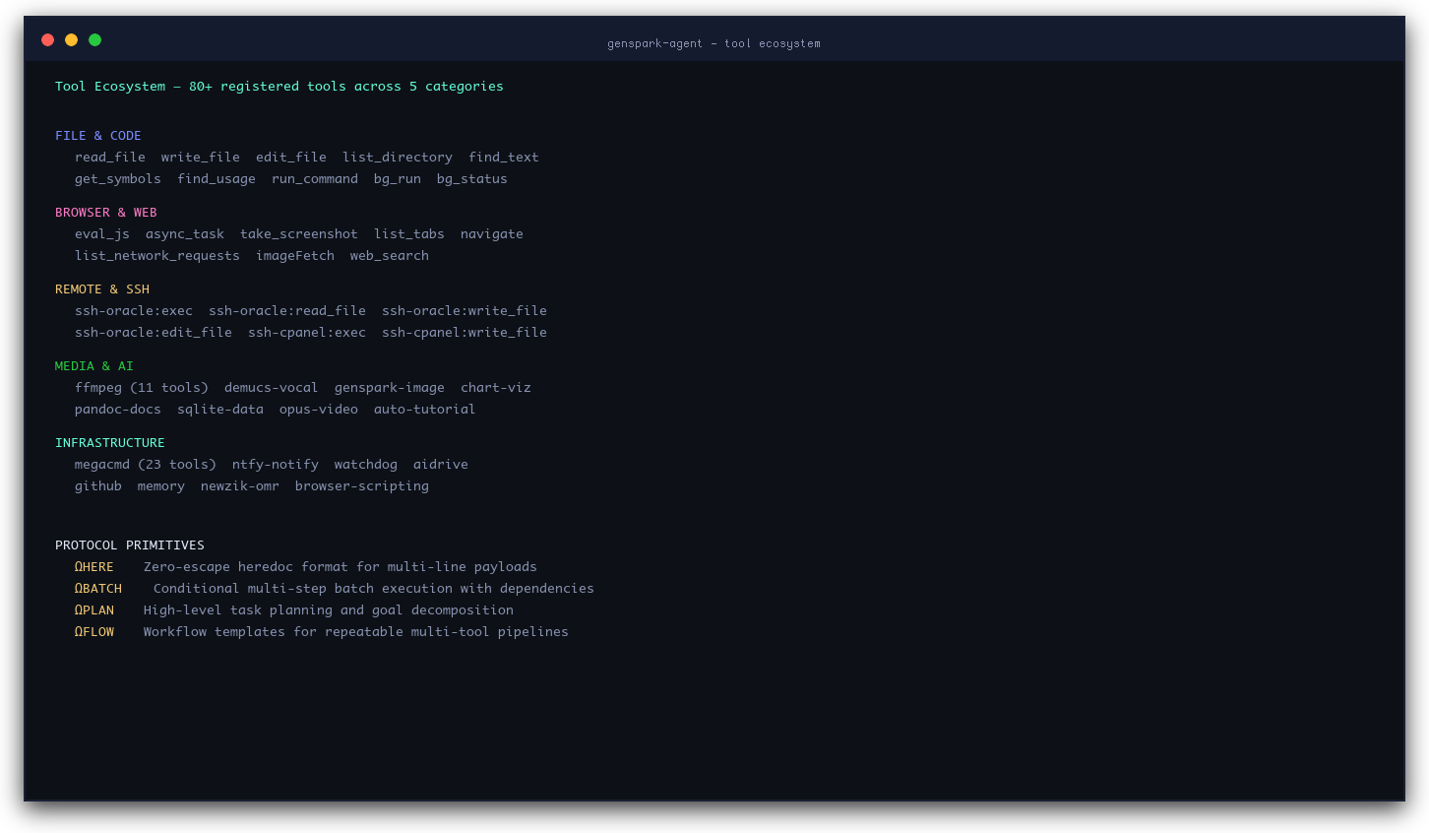Select the ΩFLOW workflow primitive

[93, 631]
